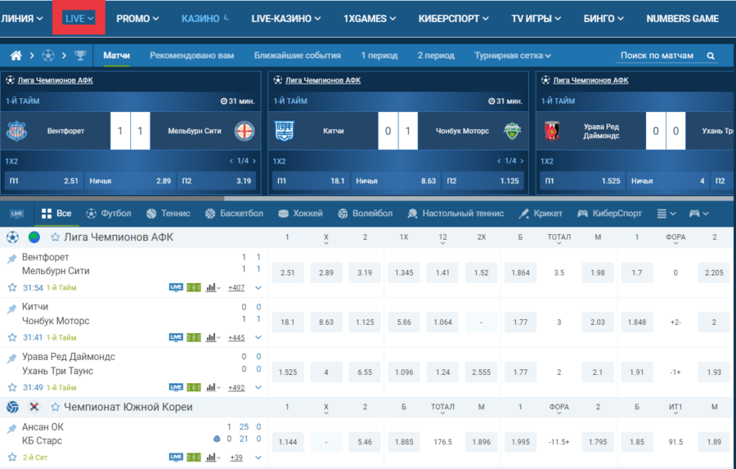736x469 pixels.
Task: Expand markets arrow for Ансан ОК match
Action: pyautogui.click(x=258, y=458)
